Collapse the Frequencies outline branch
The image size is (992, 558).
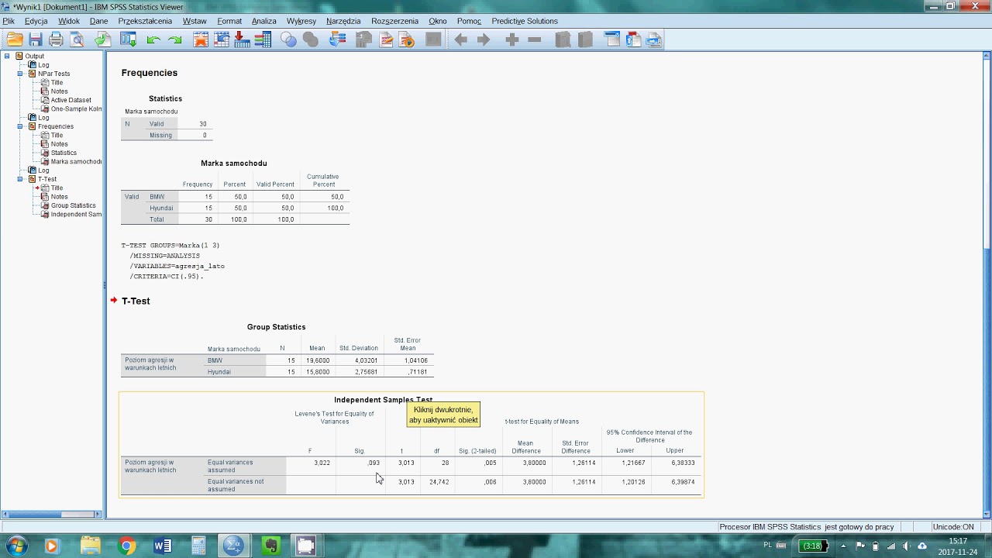(x=20, y=126)
